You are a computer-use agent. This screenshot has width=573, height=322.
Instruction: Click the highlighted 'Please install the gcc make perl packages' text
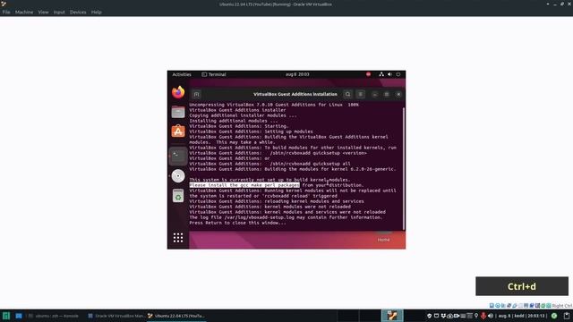[x=244, y=185]
